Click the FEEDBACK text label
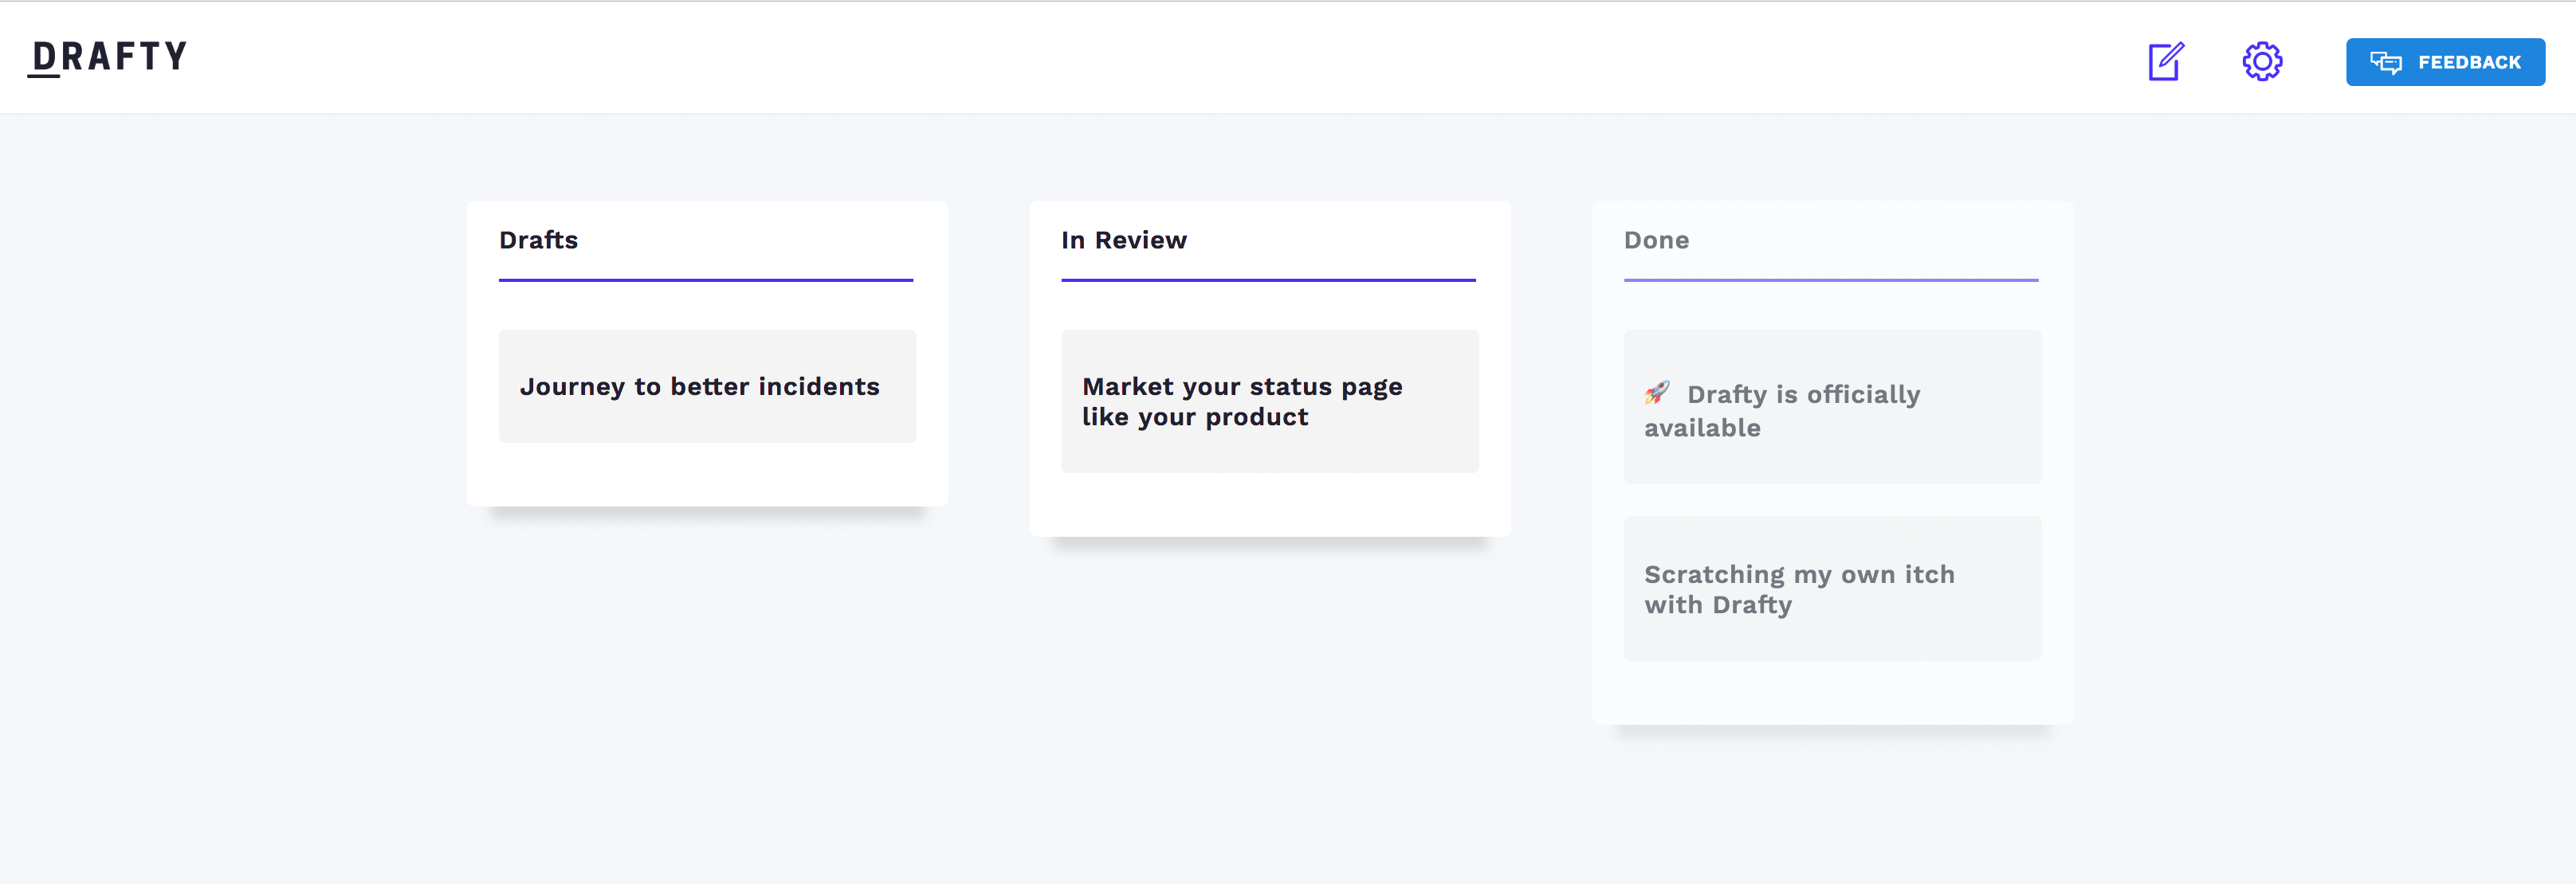Screen dimensions: 2576x884 (2468, 63)
